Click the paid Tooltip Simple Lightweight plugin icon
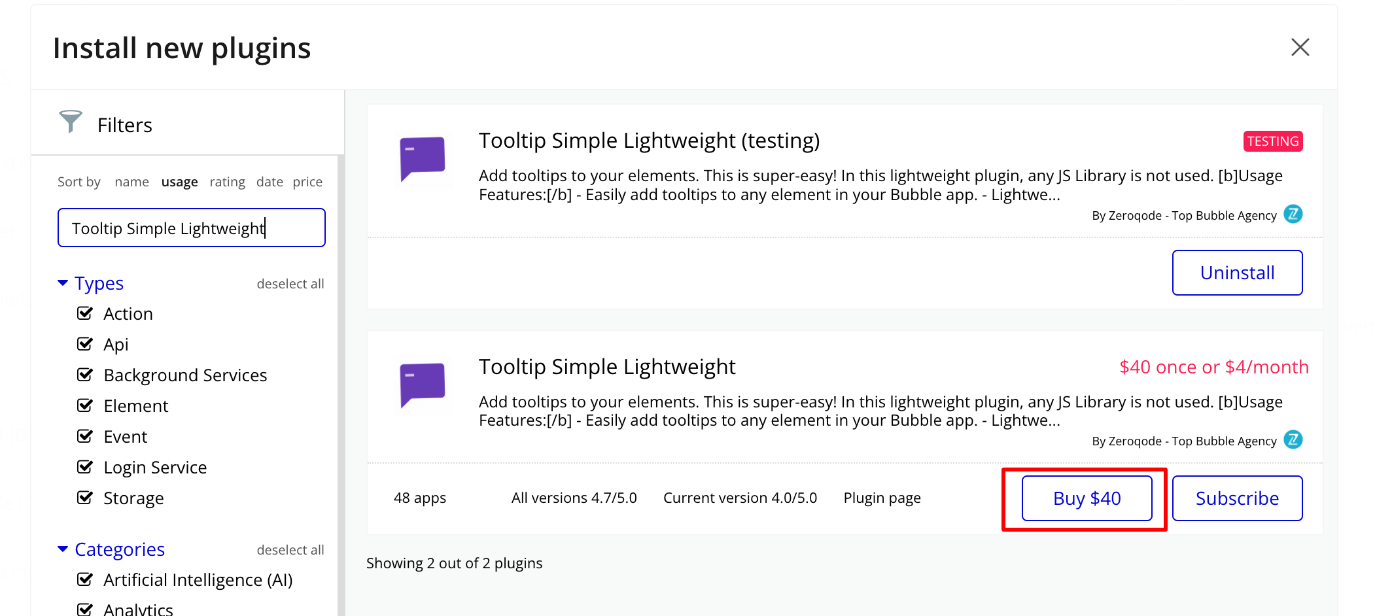The height and width of the screenshot is (616, 1375). tap(423, 385)
